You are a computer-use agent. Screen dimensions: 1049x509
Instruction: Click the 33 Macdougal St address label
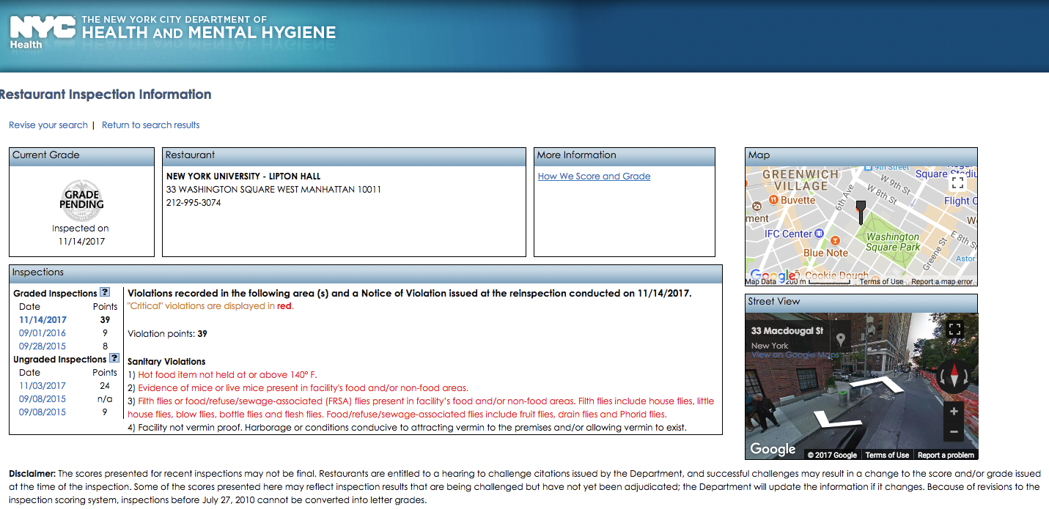(787, 331)
